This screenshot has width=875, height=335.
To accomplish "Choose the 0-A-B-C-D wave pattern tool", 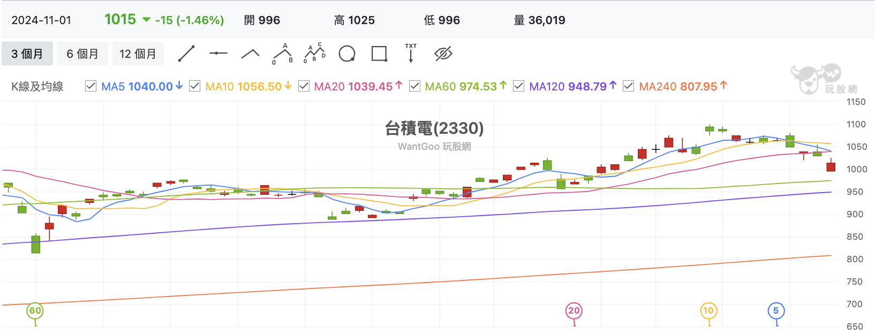I will tap(315, 54).
